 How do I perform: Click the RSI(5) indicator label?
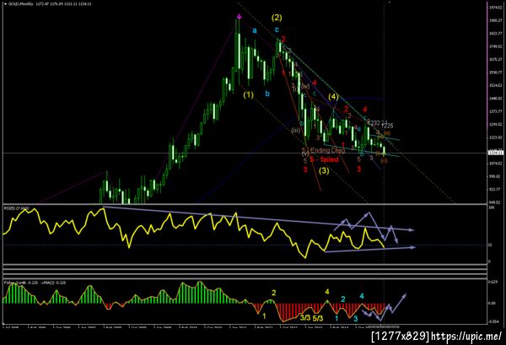(16, 208)
